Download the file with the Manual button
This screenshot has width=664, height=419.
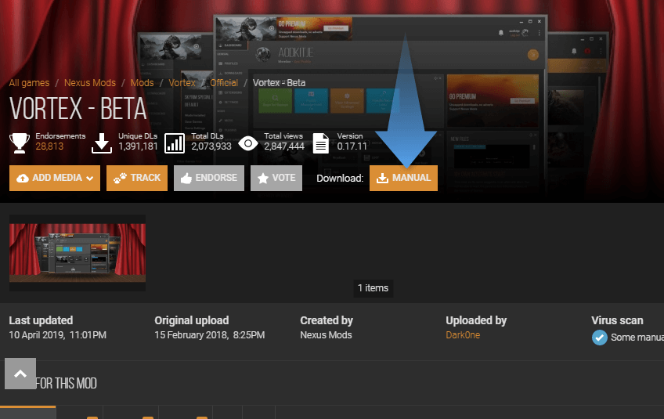[403, 178]
